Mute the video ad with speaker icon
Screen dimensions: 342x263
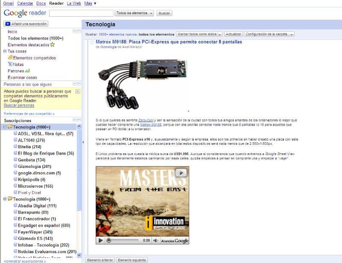pyautogui.click(x=155, y=240)
